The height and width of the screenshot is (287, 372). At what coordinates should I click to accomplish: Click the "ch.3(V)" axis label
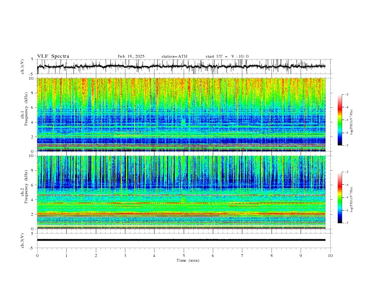pos(23,241)
